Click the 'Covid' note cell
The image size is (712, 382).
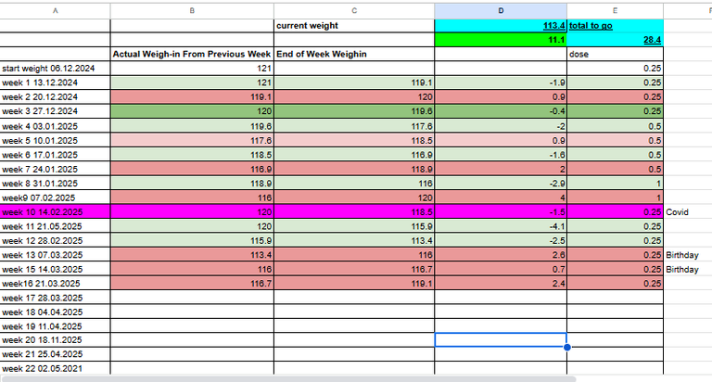(x=677, y=212)
